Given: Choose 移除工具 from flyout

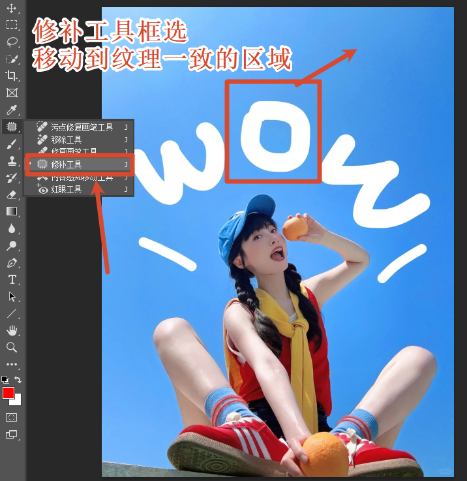Looking at the screenshot, I should click(79, 140).
